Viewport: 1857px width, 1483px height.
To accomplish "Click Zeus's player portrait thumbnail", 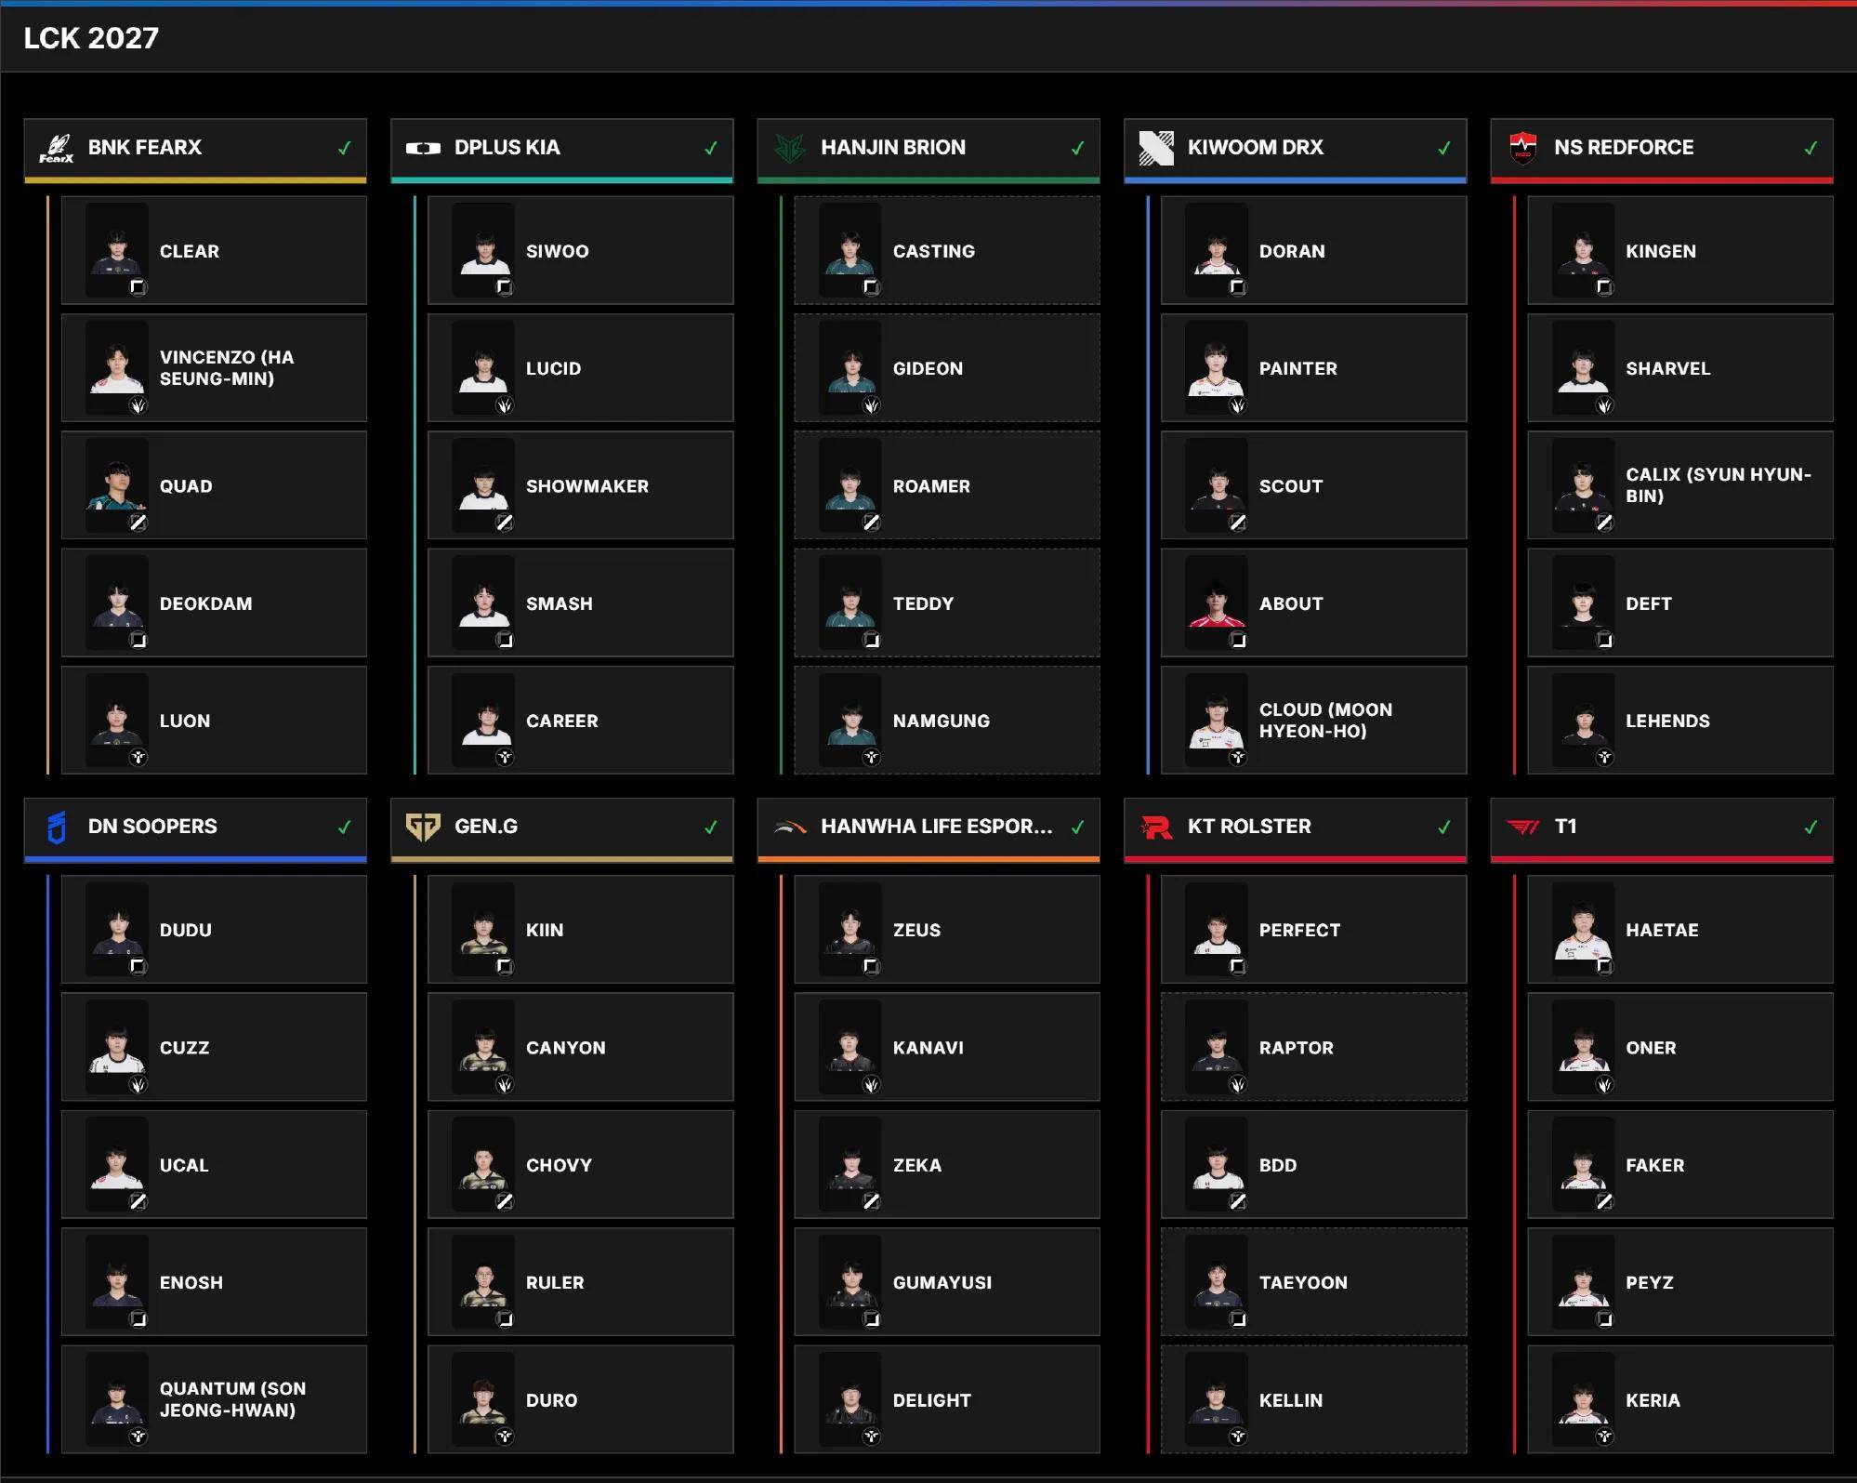I will coord(849,929).
